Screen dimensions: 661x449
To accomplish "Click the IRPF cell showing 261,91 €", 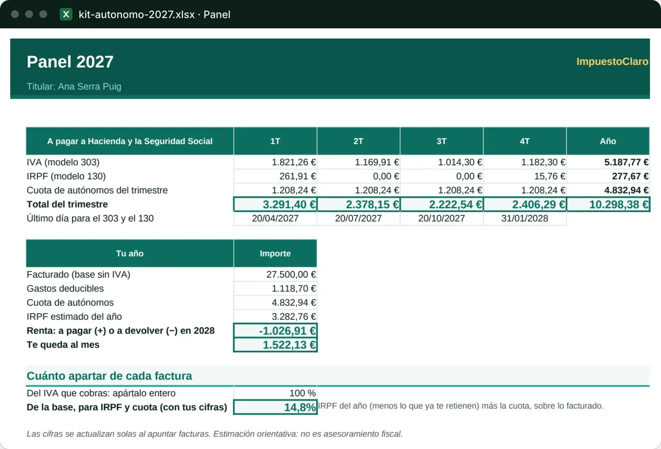I will tap(275, 176).
